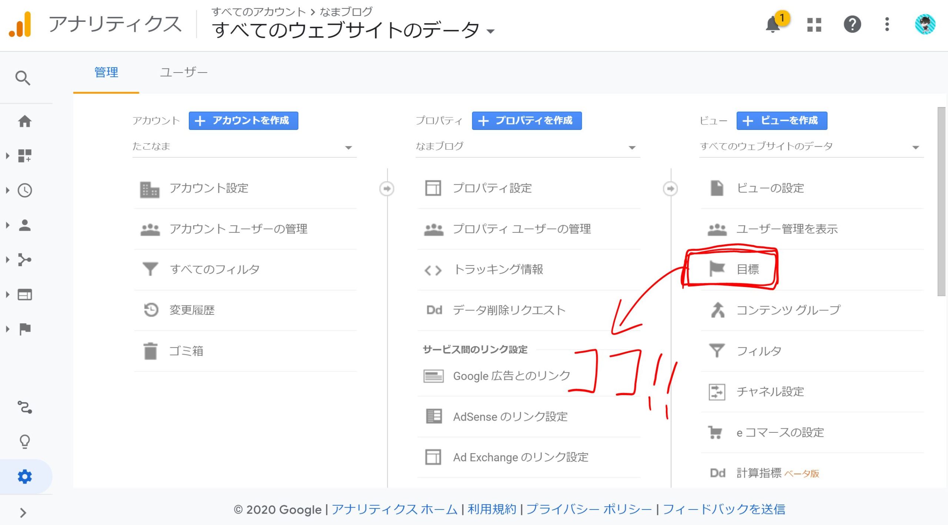Click the Analytics logo icon
948x525 pixels.
pos(20,24)
